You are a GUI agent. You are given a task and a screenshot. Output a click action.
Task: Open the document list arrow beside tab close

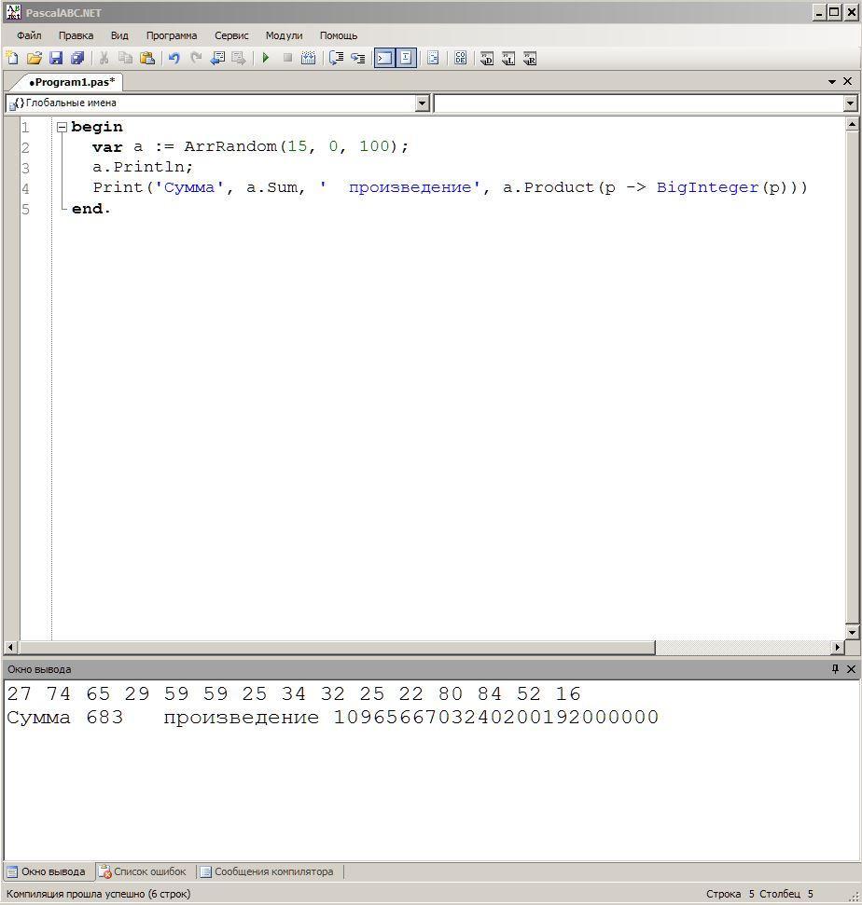tap(832, 81)
